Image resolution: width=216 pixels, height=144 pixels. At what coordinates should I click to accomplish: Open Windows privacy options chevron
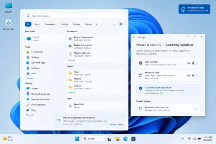197,109
